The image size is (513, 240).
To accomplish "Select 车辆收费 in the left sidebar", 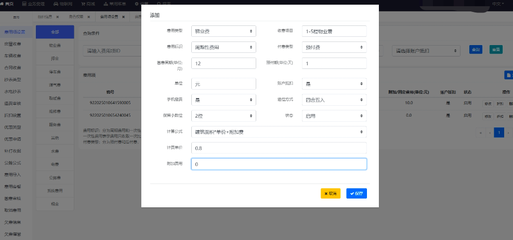I will pyautogui.click(x=12, y=56).
